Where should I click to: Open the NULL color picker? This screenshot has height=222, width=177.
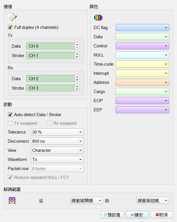click(142, 55)
